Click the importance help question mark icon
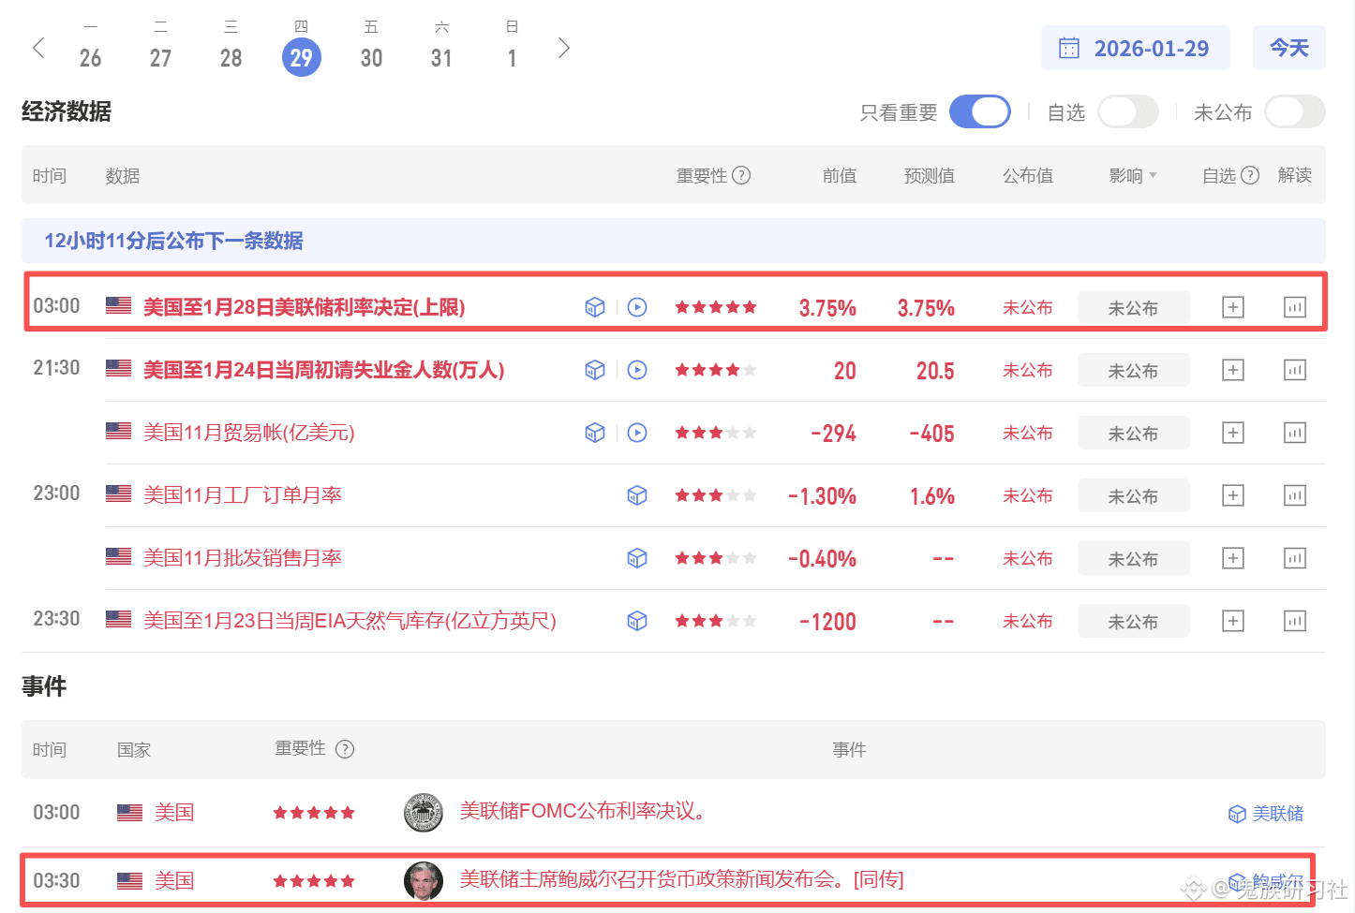This screenshot has height=913, width=1355. pyautogui.click(x=741, y=175)
